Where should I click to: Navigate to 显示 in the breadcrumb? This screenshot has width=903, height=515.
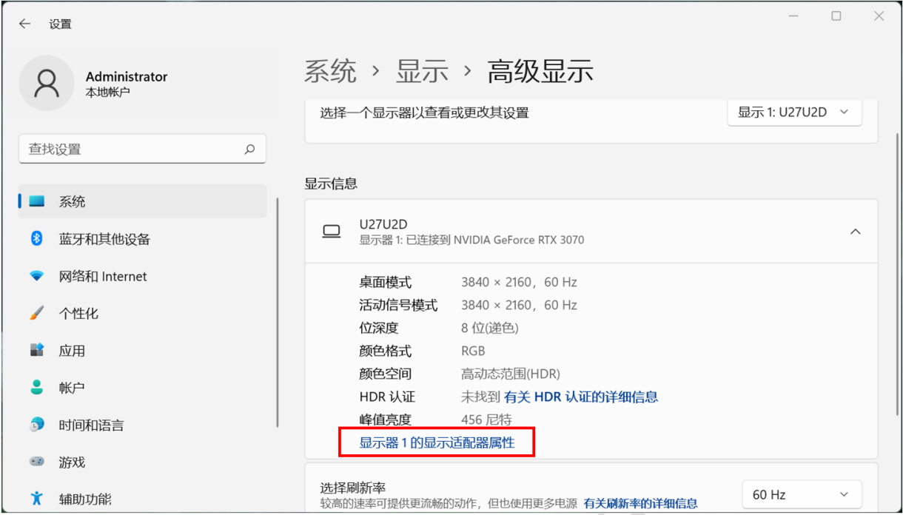pyautogui.click(x=422, y=72)
